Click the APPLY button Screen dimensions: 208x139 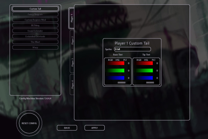94,128
